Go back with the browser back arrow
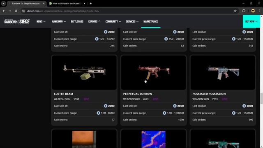The image size is (263, 148). [x=4, y=11]
